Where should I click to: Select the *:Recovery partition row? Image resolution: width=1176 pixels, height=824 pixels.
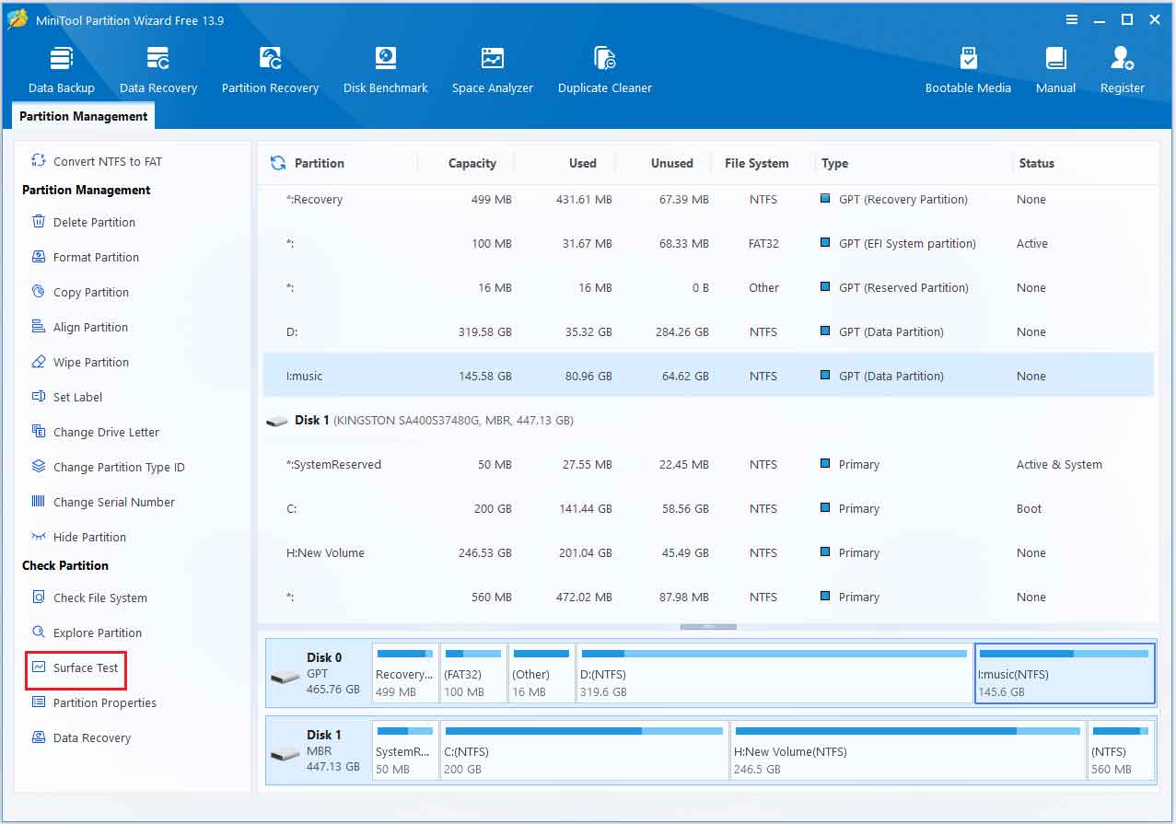pyautogui.click(x=708, y=200)
